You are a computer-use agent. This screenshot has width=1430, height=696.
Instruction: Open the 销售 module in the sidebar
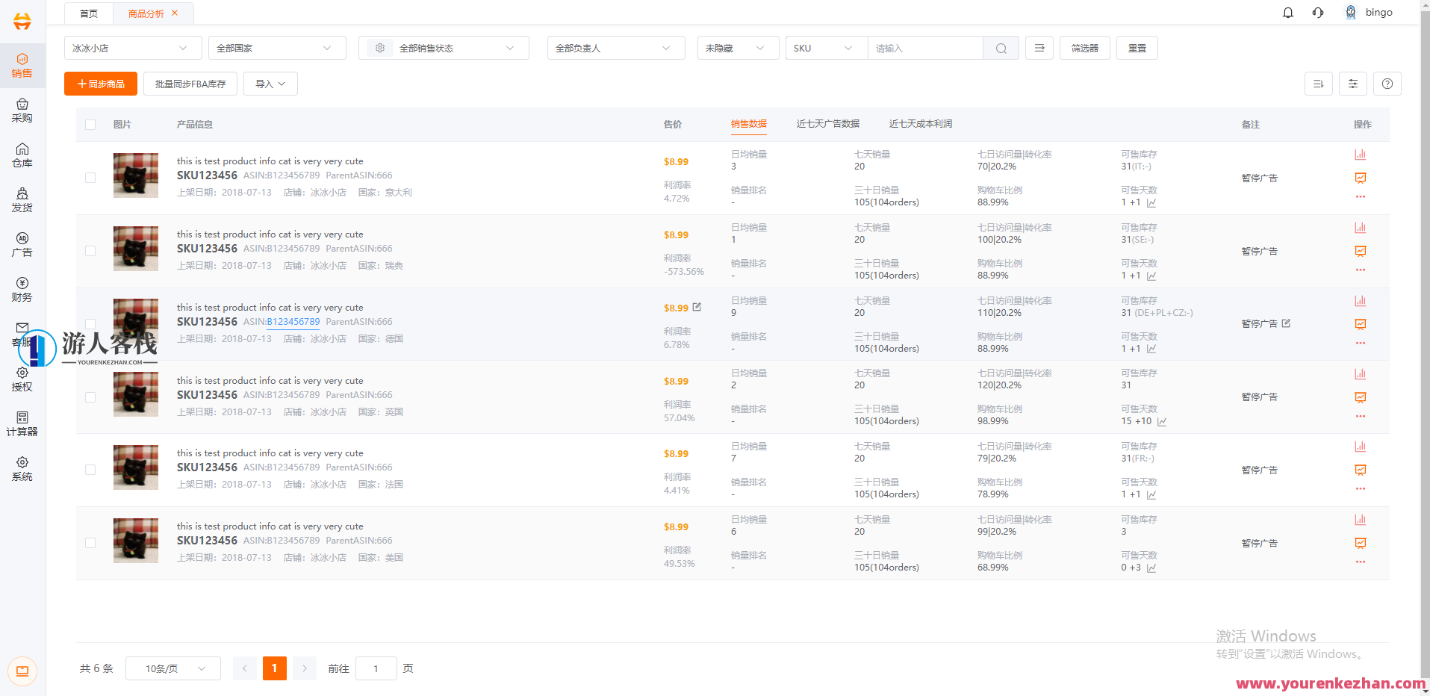(22, 65)
